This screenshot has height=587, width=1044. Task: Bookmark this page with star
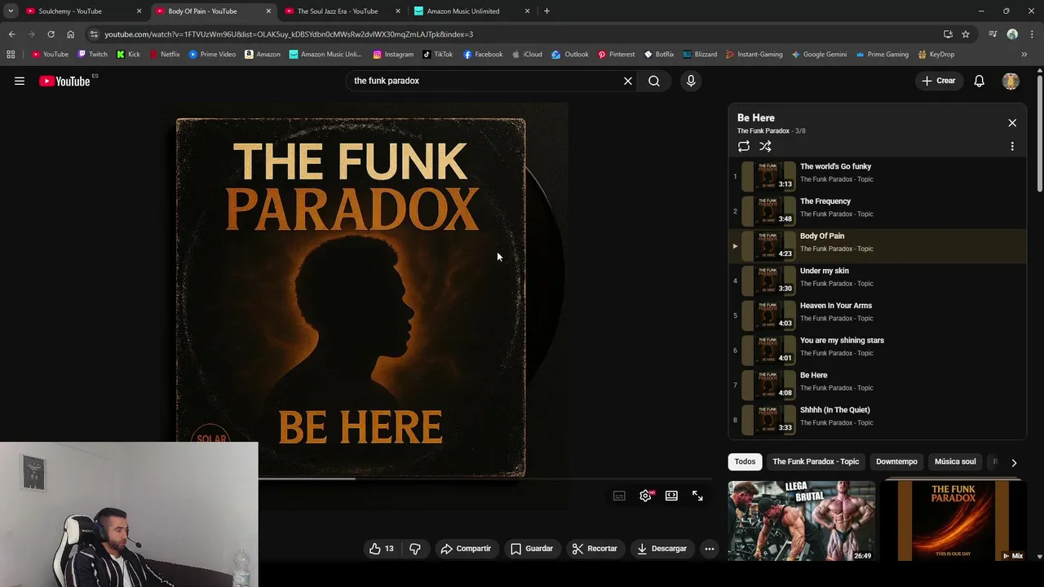click(x=966, y=34)
